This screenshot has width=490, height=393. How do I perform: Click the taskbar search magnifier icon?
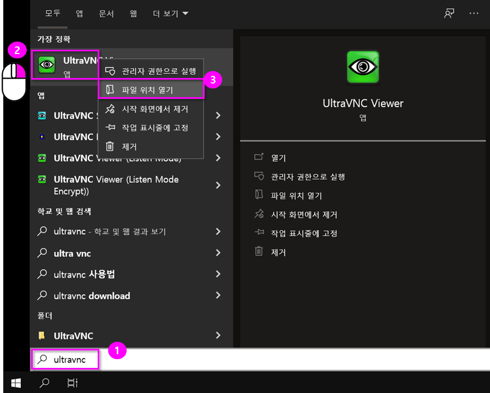[44, 383]
